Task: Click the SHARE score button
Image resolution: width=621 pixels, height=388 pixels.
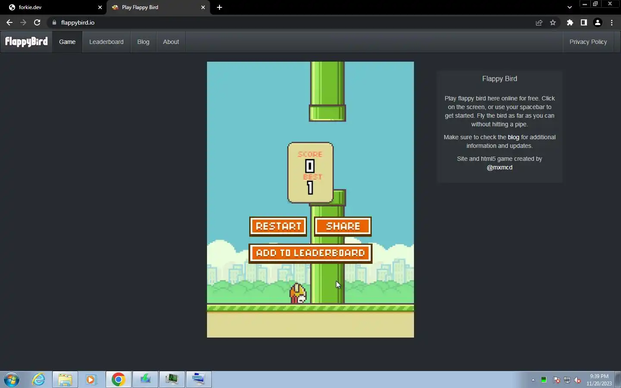Action: point(343,226)
